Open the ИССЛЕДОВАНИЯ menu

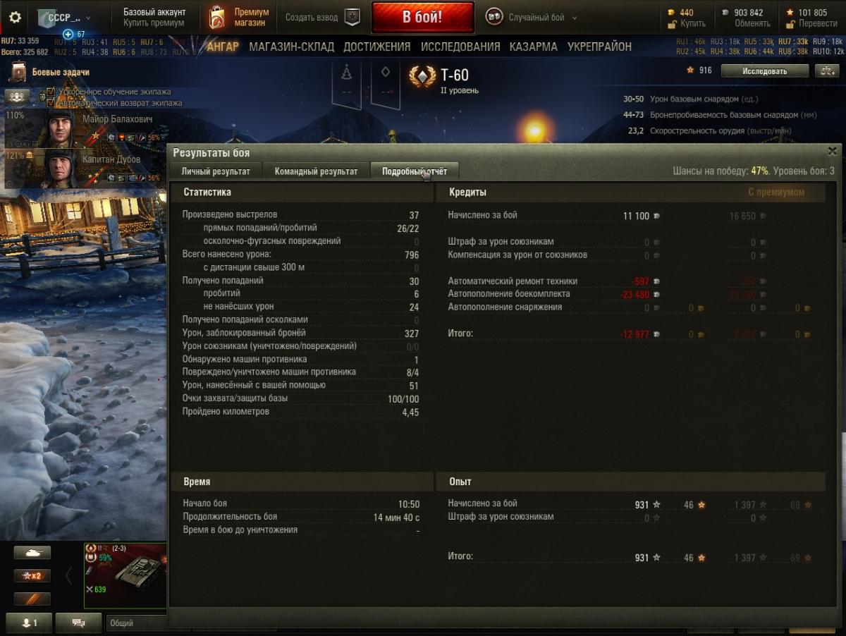click(460, 47)
